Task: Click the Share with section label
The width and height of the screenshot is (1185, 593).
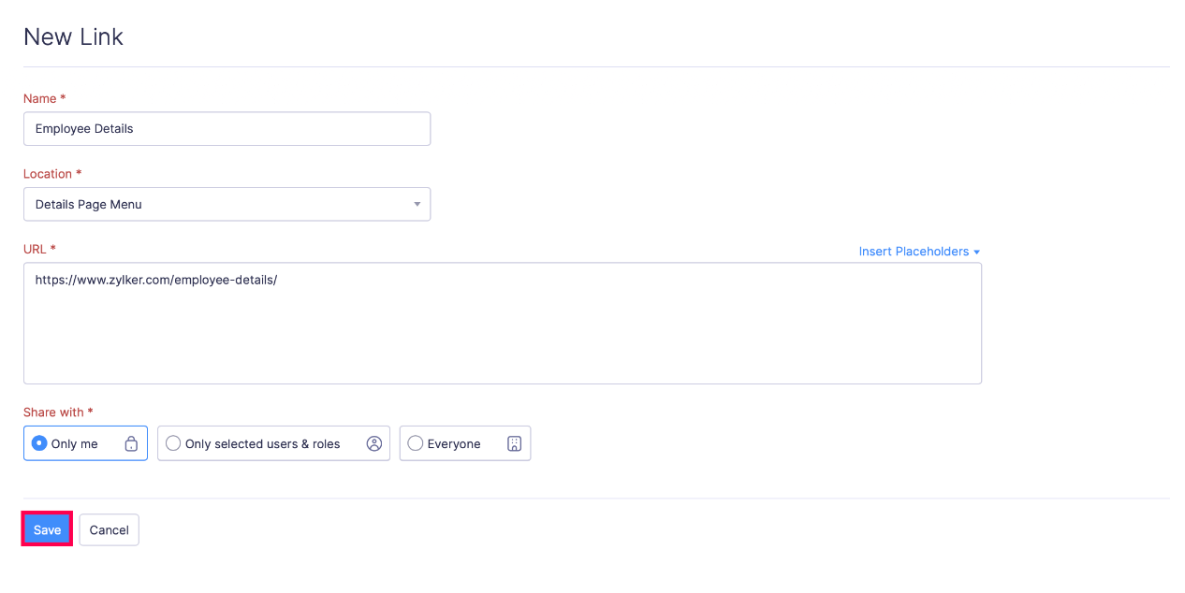Action: click(51, 412)
